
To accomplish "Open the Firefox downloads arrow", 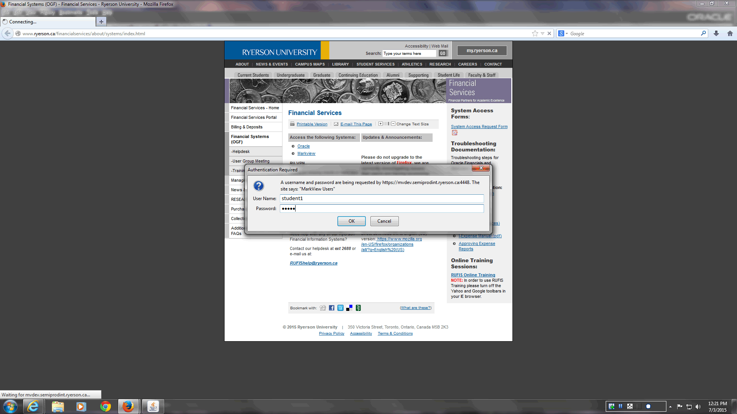I will pos(716,33).
